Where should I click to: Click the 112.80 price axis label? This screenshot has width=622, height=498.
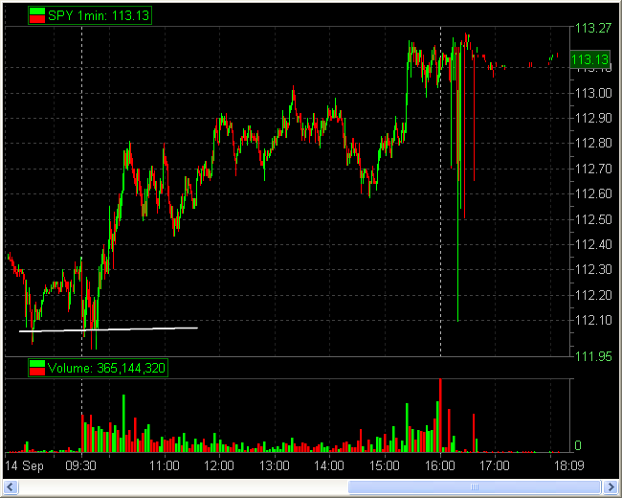click(x=593, y=143)
